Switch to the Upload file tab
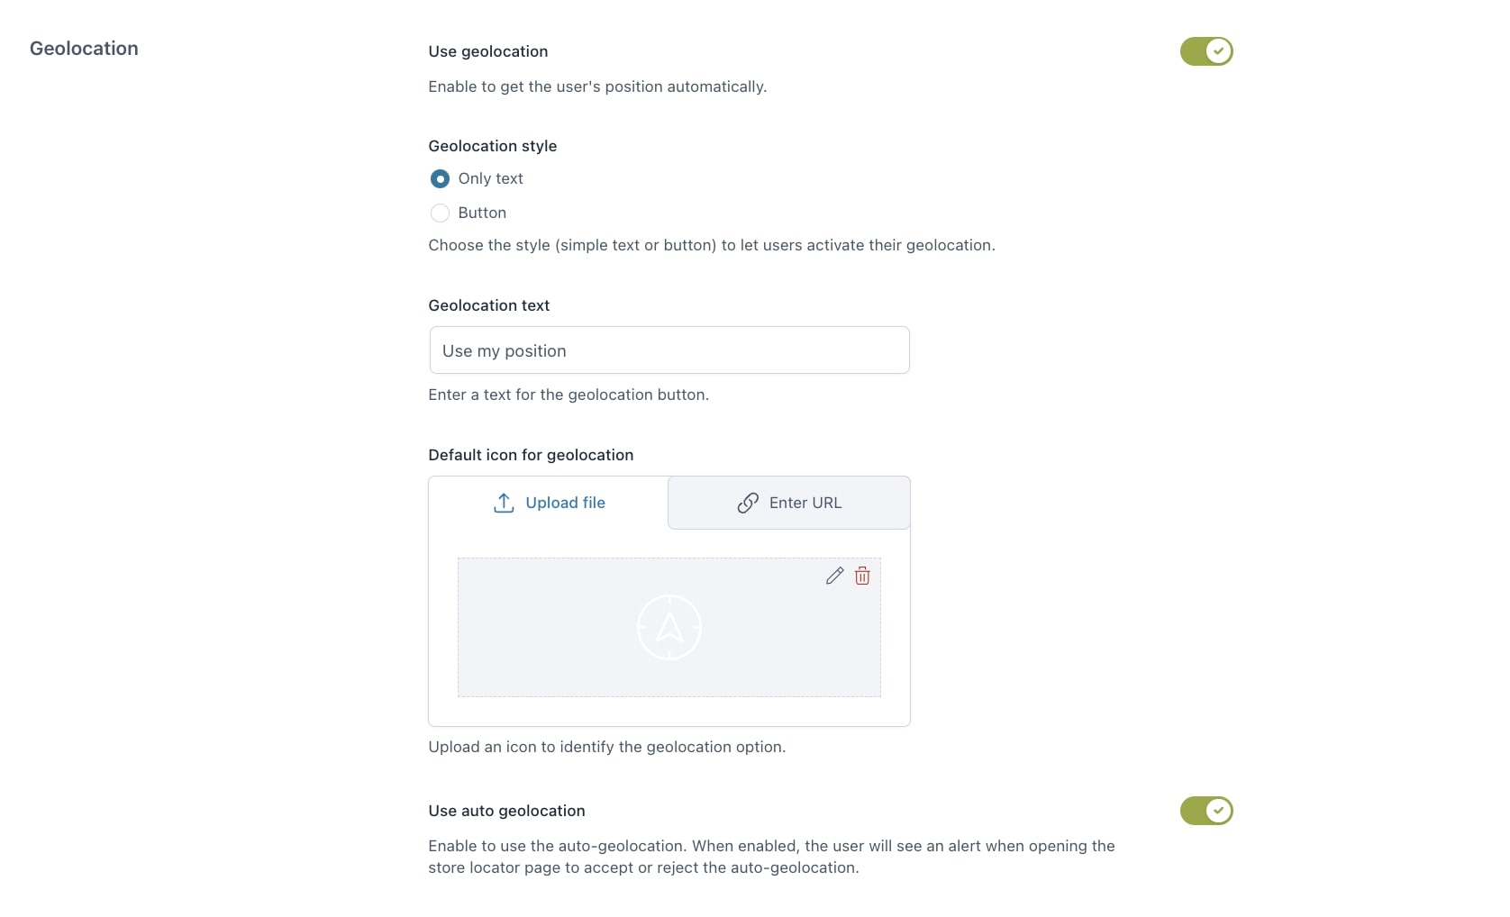Screen dimensions: 1510x917 tap(549, 503)
